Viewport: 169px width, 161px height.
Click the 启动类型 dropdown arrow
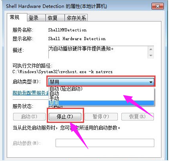point(151,82)
